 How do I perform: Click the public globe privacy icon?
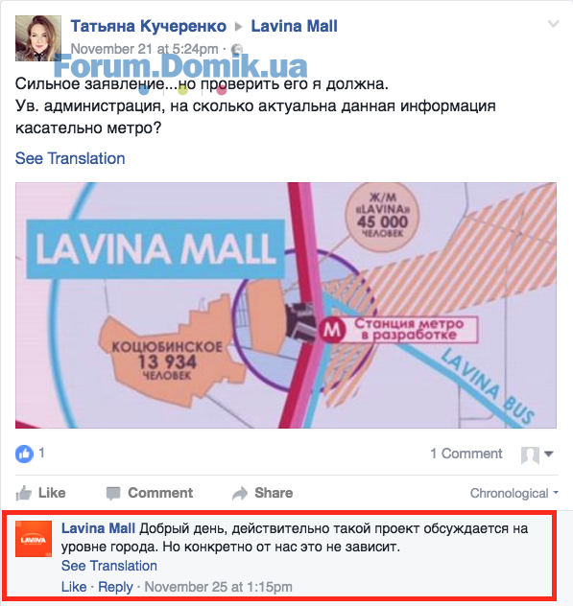[x=237, y=50]
